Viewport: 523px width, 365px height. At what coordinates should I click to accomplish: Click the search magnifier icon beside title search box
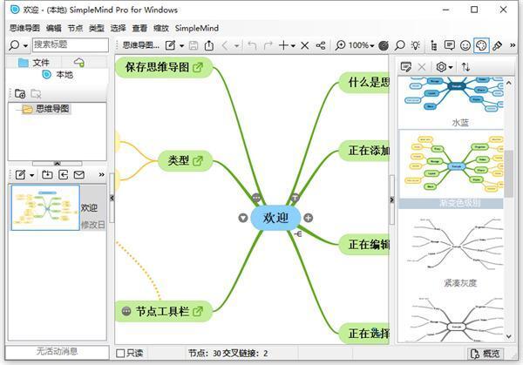tap(14, 45)
